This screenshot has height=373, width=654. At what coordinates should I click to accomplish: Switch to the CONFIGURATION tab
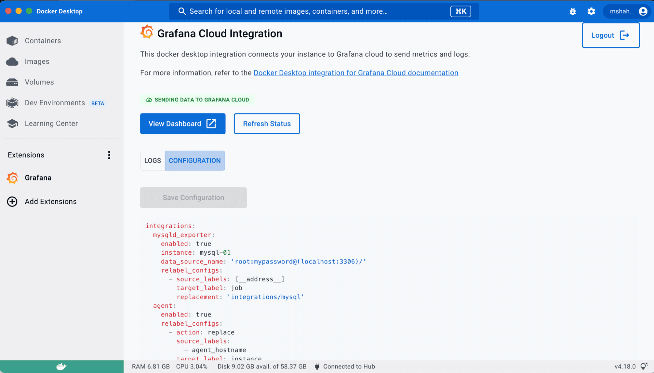point(194,161)
